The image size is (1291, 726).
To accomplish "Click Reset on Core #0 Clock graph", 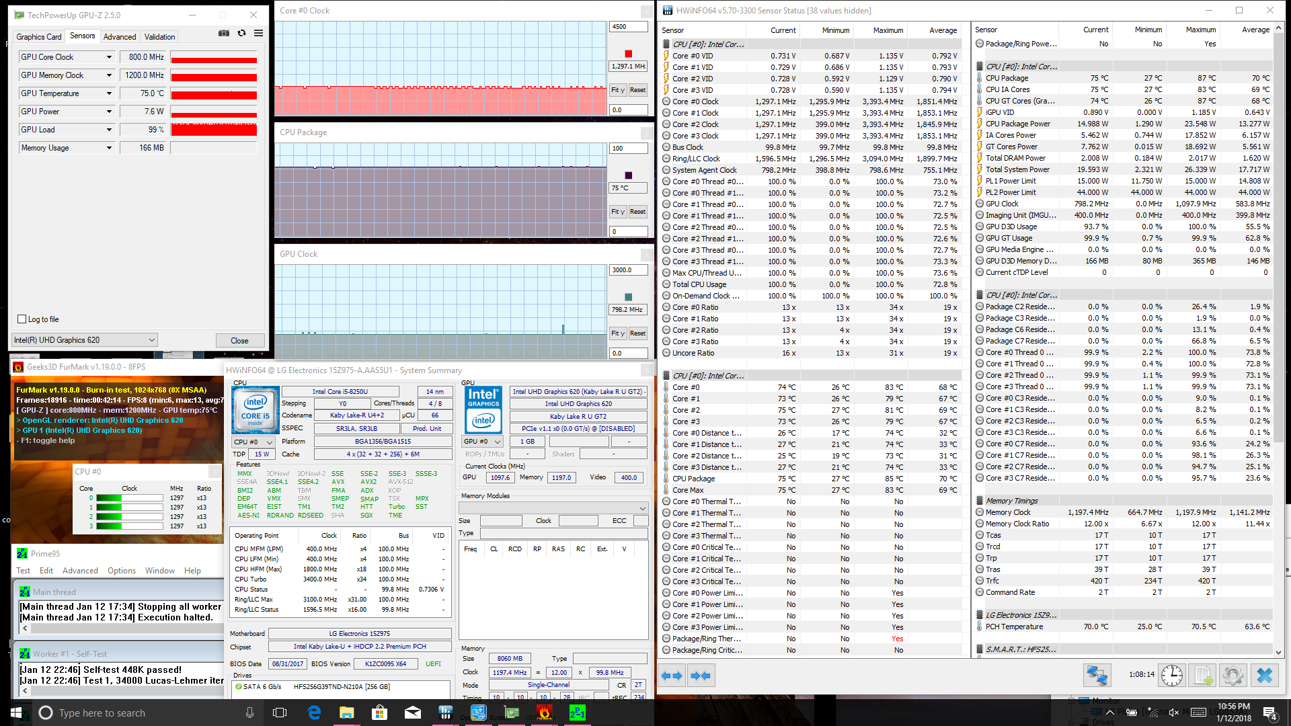I will pos(637,90).
